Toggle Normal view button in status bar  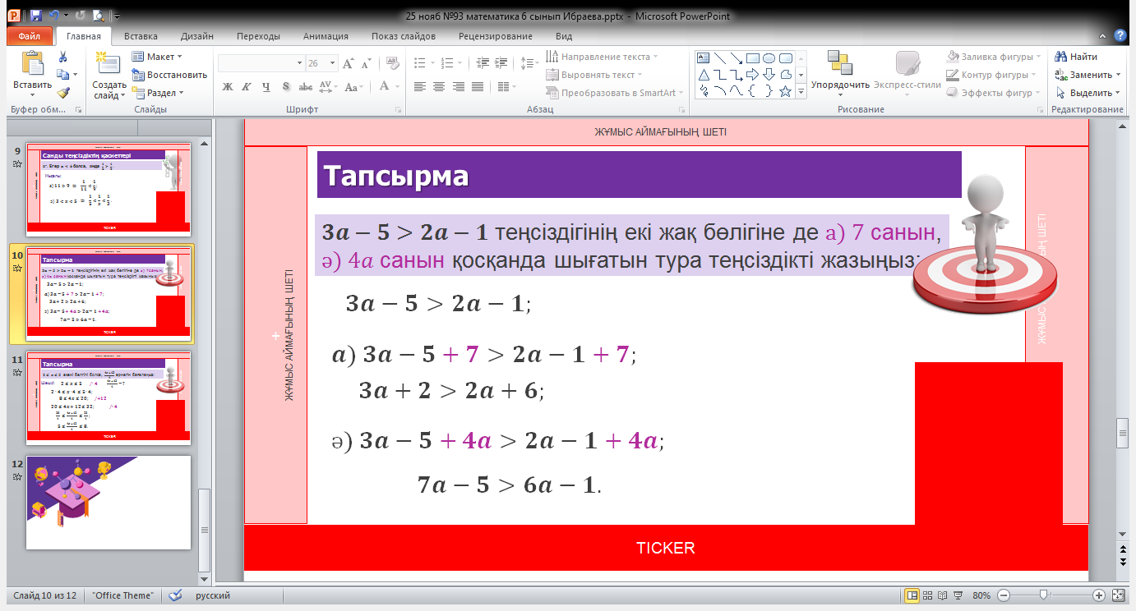click(x=912, y=595)
